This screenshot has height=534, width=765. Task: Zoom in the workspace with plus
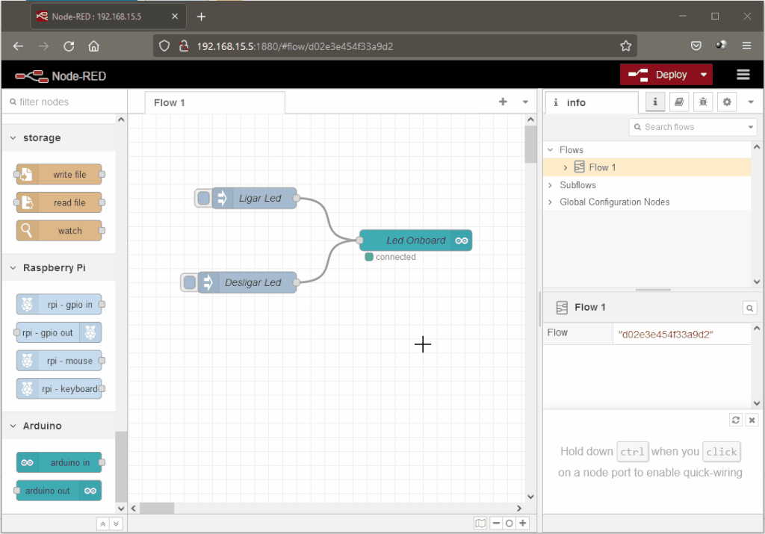click(x=522, y=524)
